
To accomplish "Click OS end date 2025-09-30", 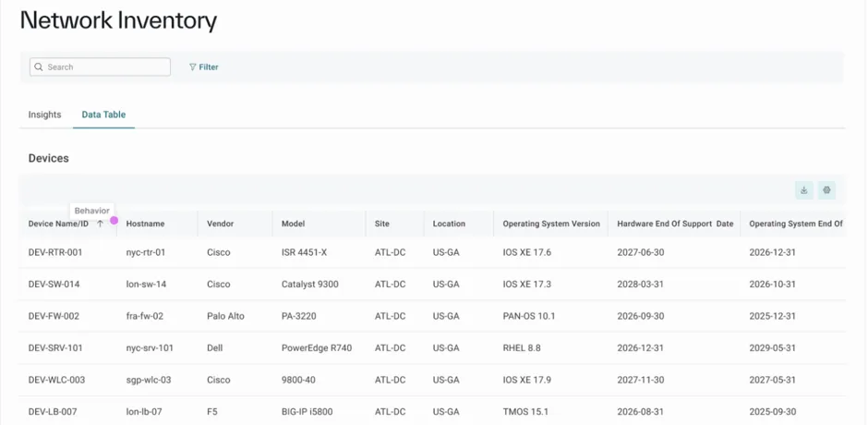I will 772,412.
